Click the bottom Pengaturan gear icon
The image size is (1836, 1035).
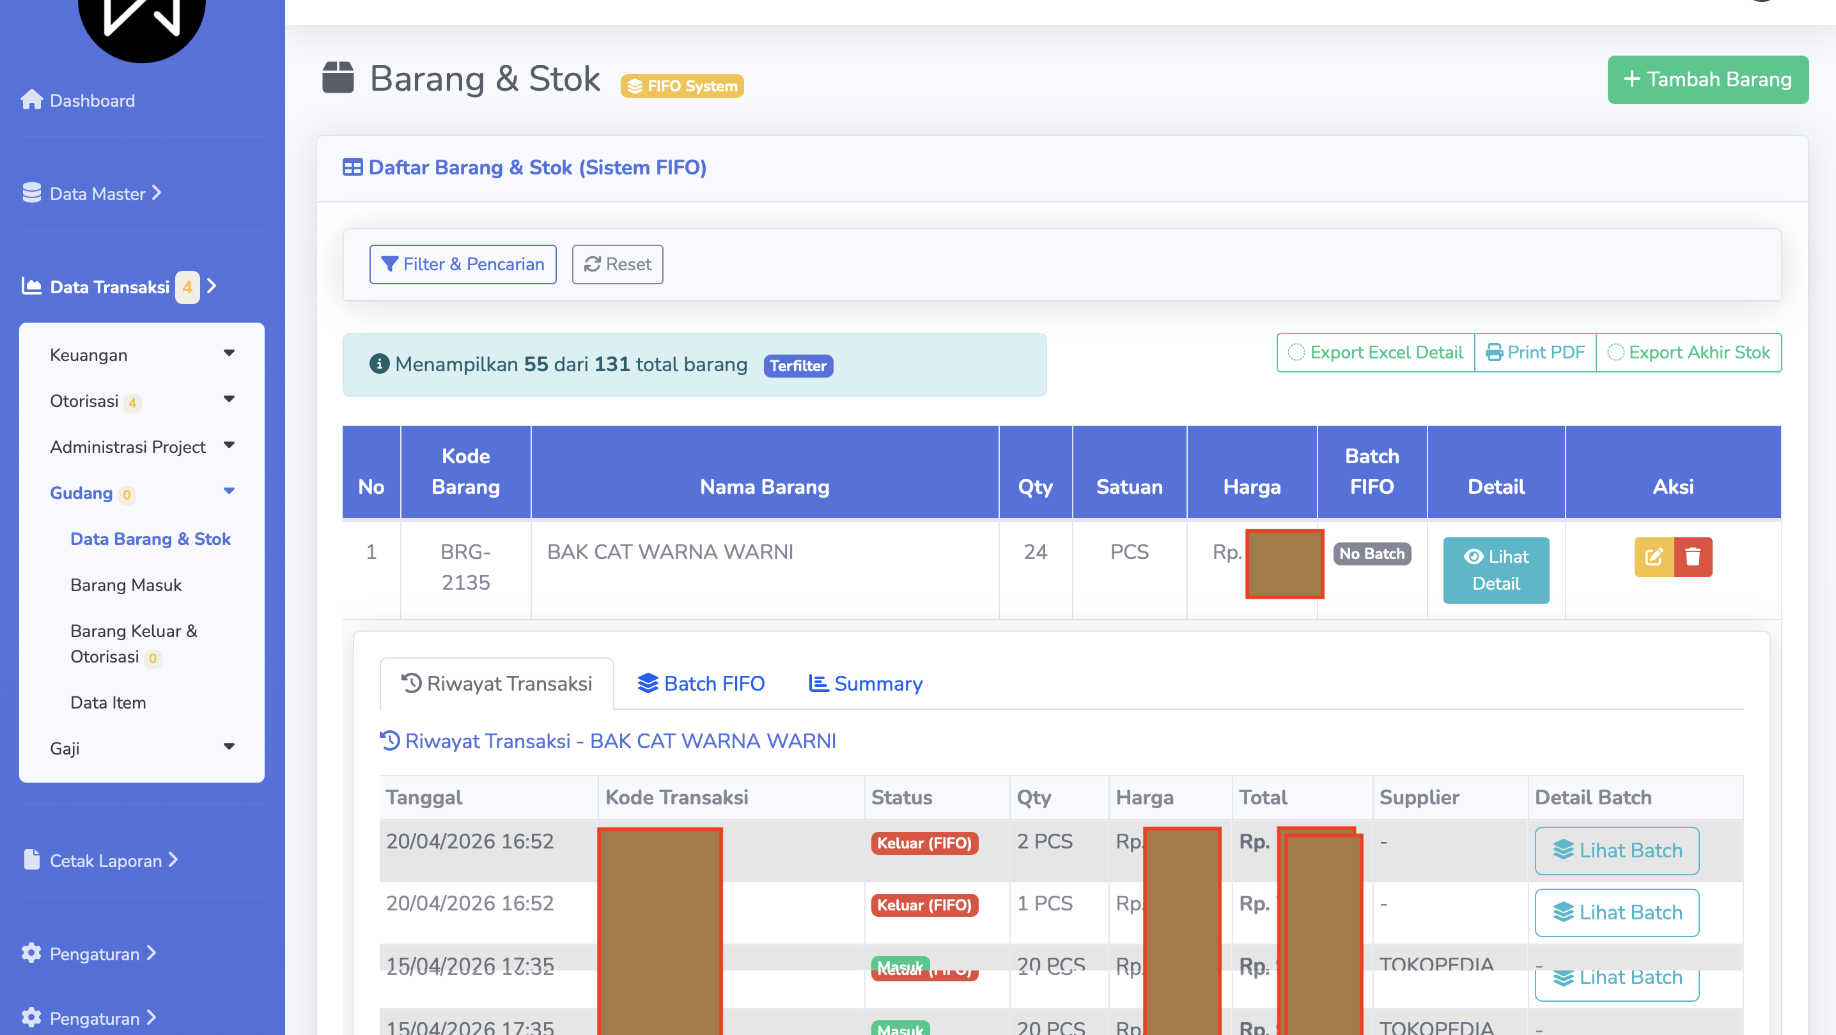[x=31, y=1017]
